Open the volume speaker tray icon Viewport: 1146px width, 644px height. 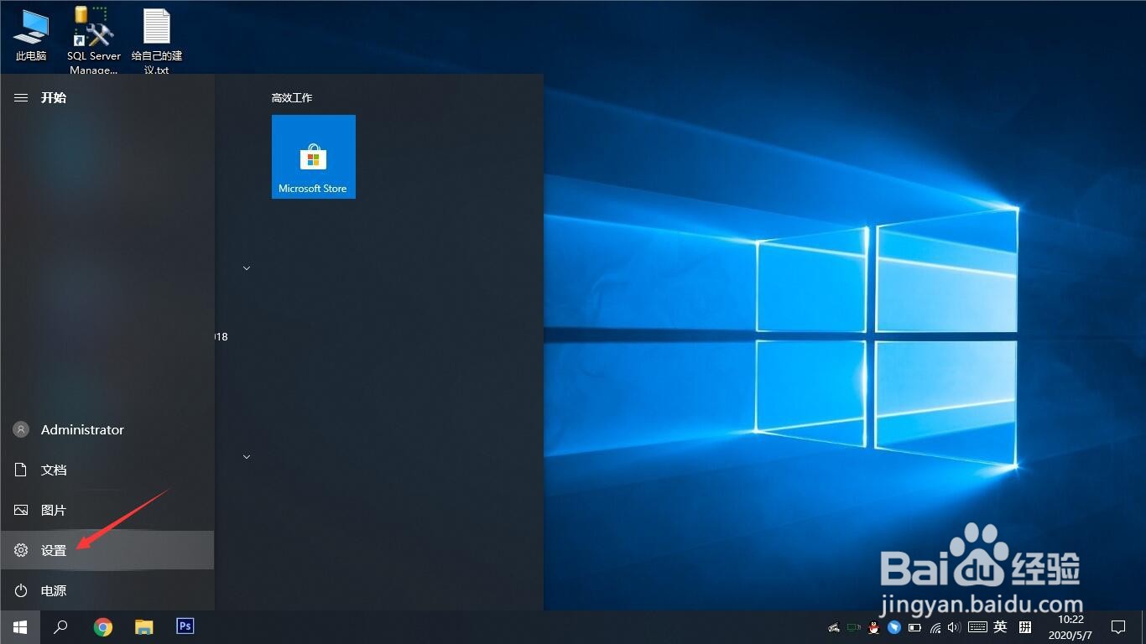click(x=954, y=627)
